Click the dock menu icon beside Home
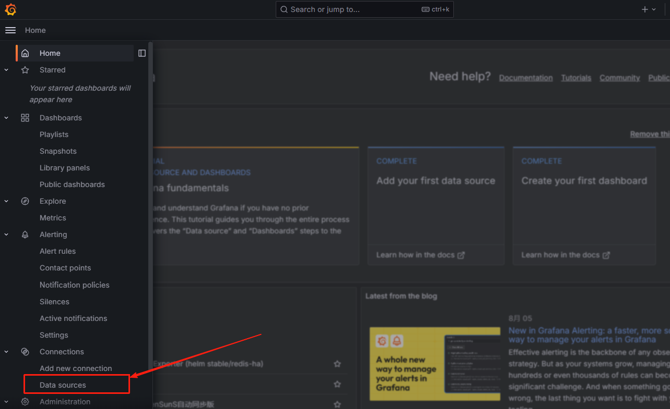Viewport: 670px width, 409px height. [142, 53]
